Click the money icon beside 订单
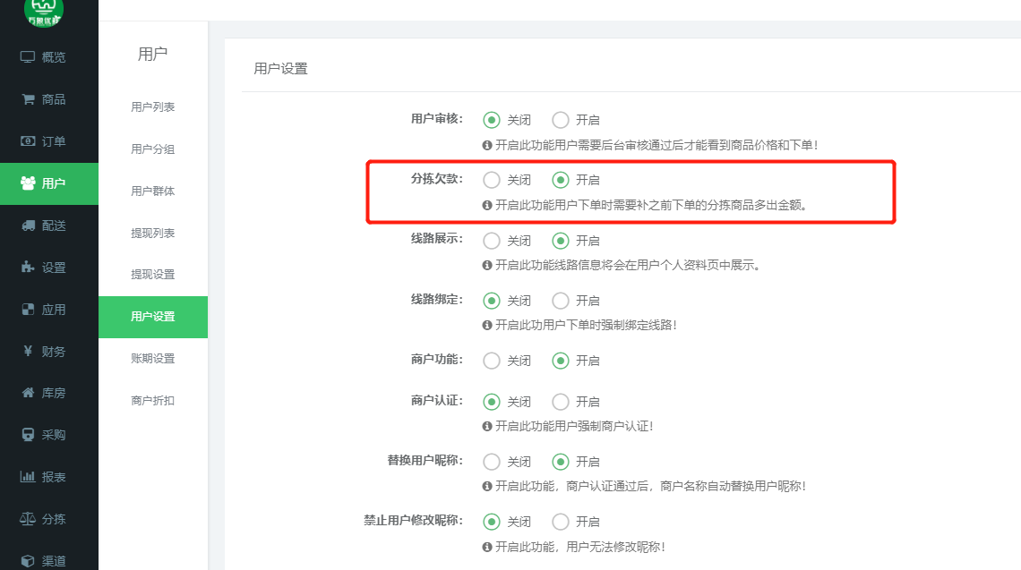This screenshot has width=1021, height=570. (28, 141)
